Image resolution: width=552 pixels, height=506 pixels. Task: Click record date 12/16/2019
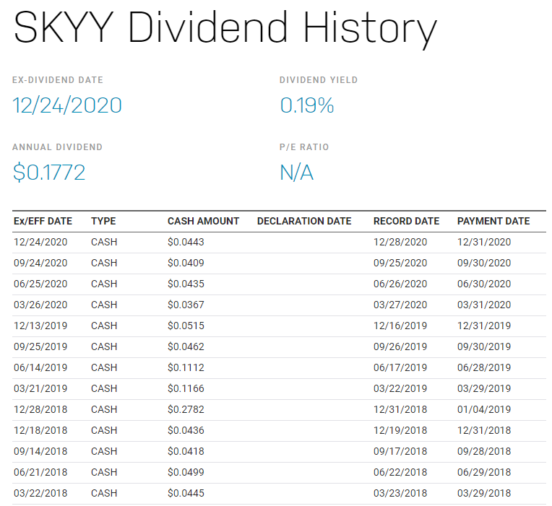(400, 326)
